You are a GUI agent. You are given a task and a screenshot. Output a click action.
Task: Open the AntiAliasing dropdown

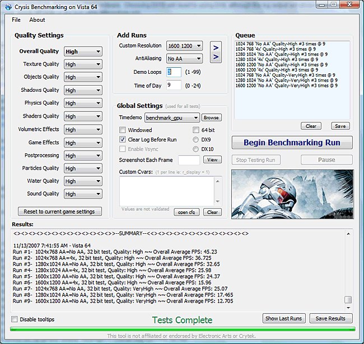click(x=184, y=59)
